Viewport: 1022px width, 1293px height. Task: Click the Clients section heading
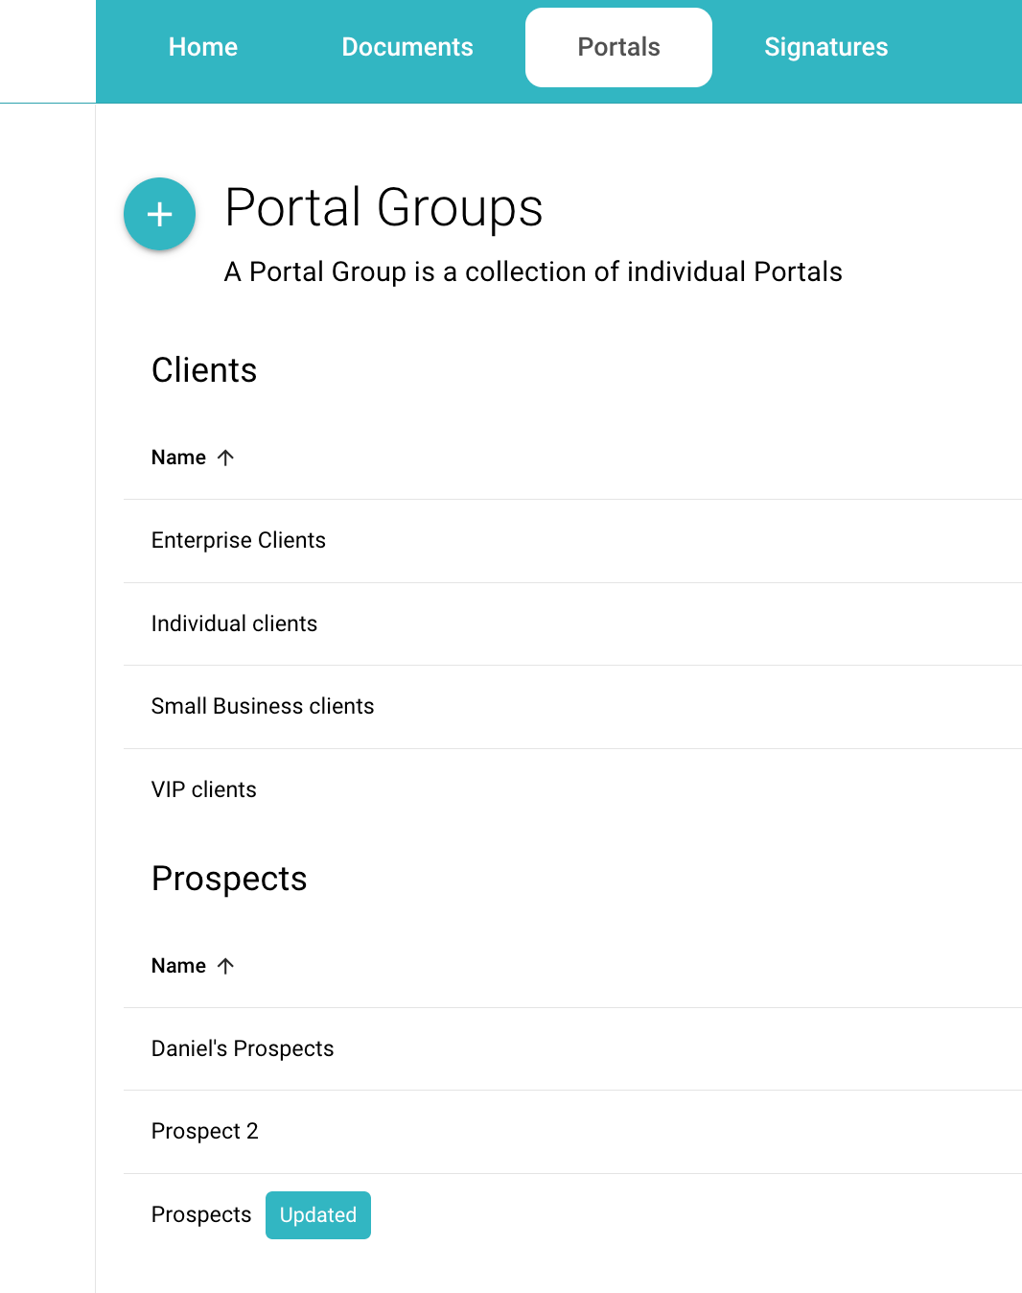(x=204, y=370)
